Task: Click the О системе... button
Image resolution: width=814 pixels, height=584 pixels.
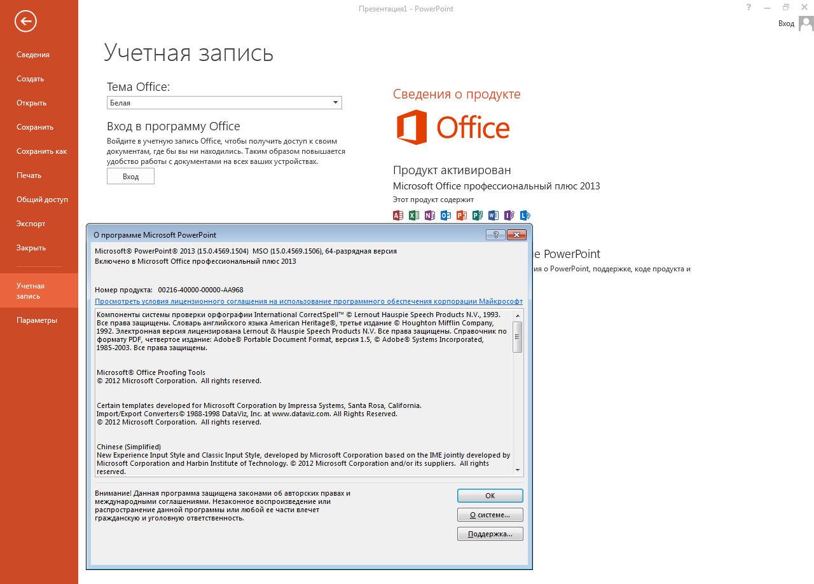Action: 490,515
